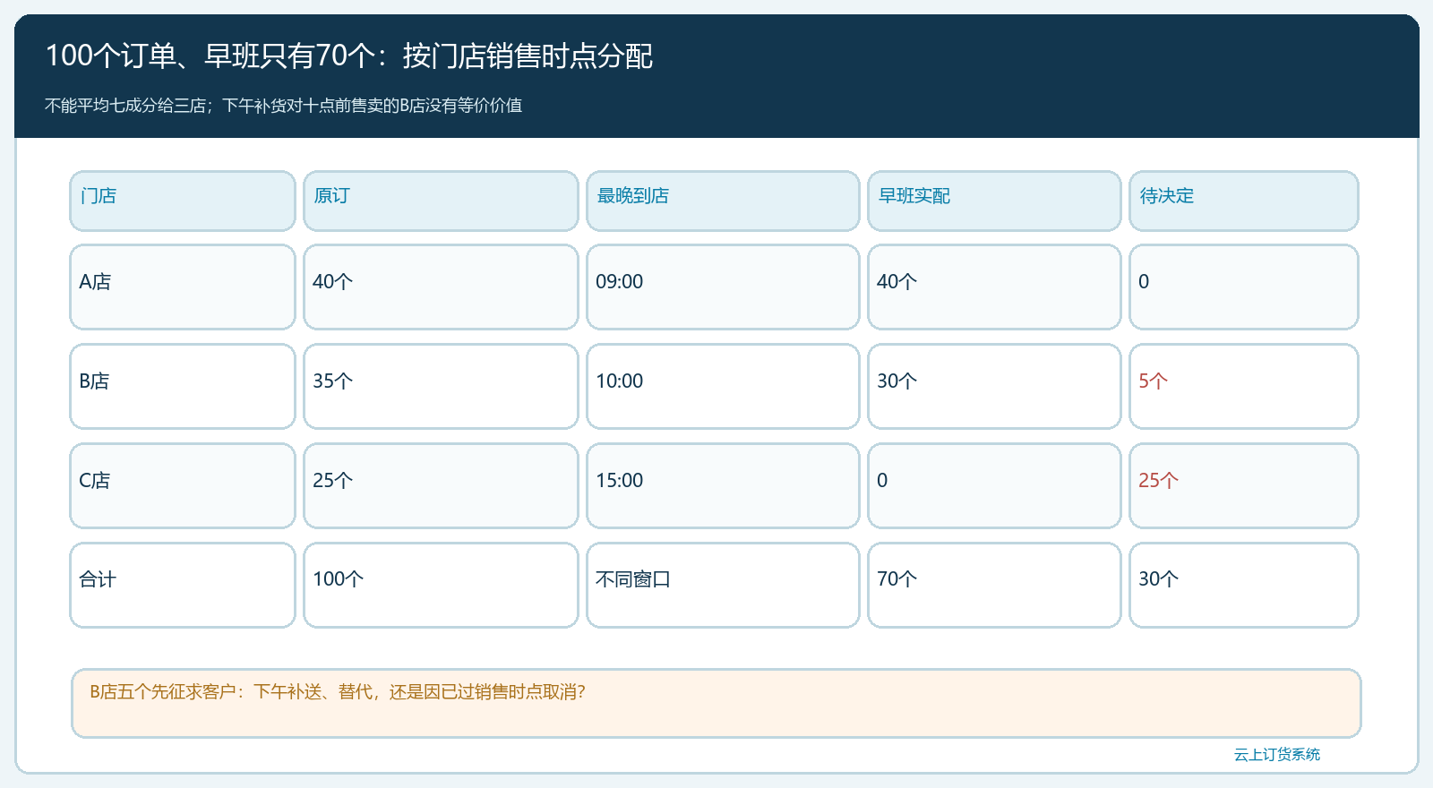The height and width of the screenshot is (788, 1433).
Task: Select the 70个 morning total cell
Action: (x=994, y=585)
